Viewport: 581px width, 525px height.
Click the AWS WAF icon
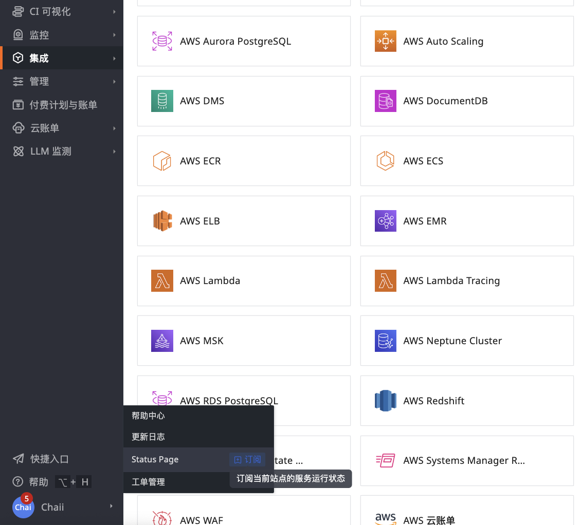[162, 518]
